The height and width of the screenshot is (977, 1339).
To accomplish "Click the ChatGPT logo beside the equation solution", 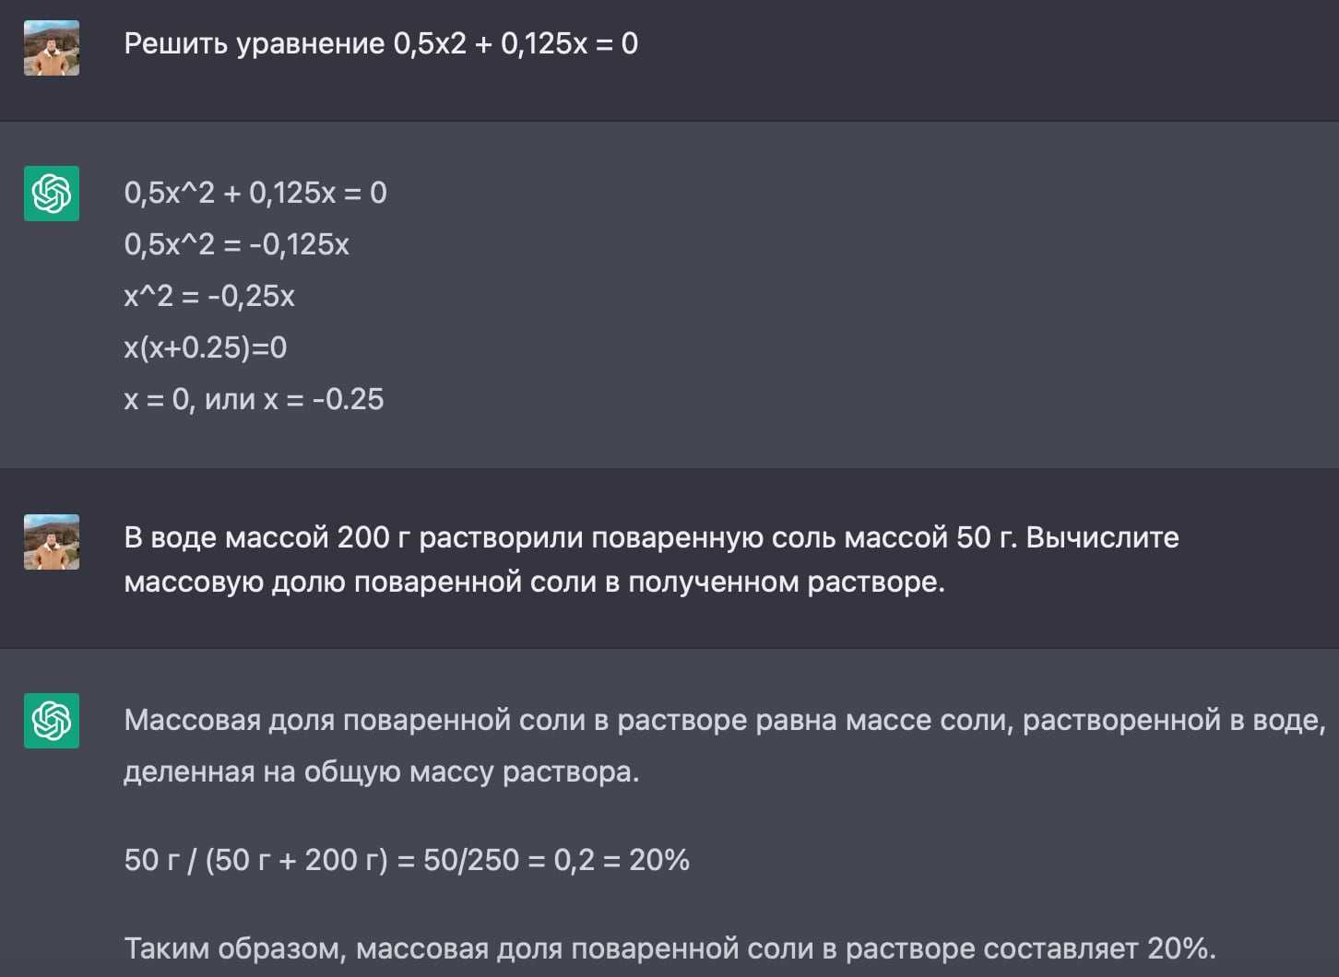I will (52, 194).
